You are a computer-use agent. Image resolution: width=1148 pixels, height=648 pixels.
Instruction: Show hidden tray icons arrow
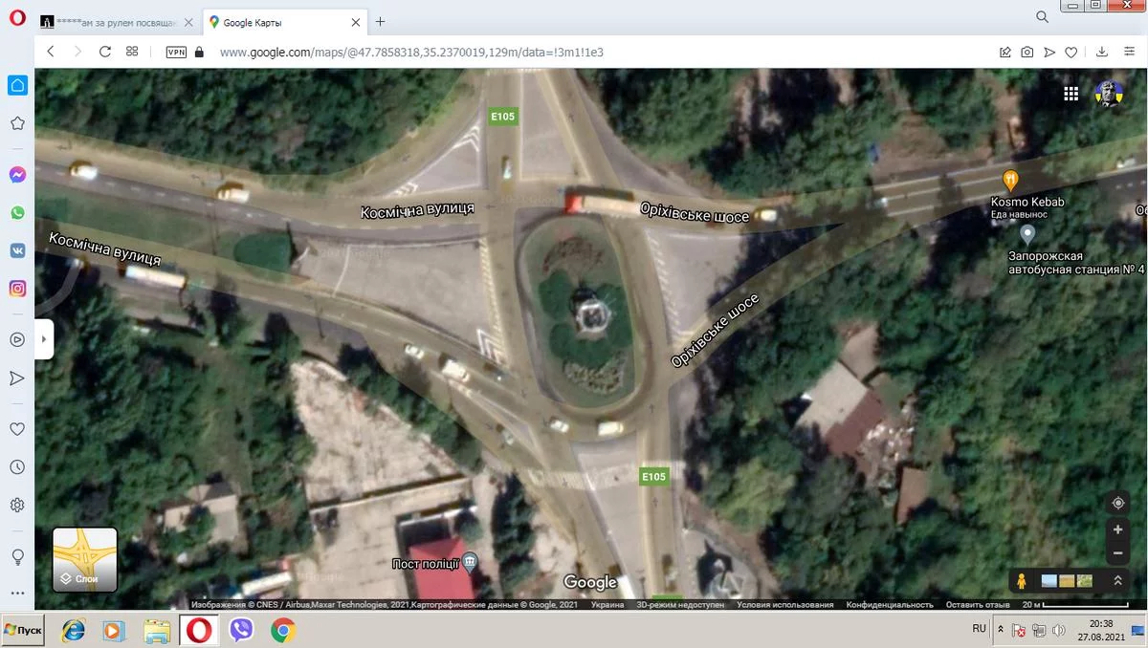(x=1001, y=630)
